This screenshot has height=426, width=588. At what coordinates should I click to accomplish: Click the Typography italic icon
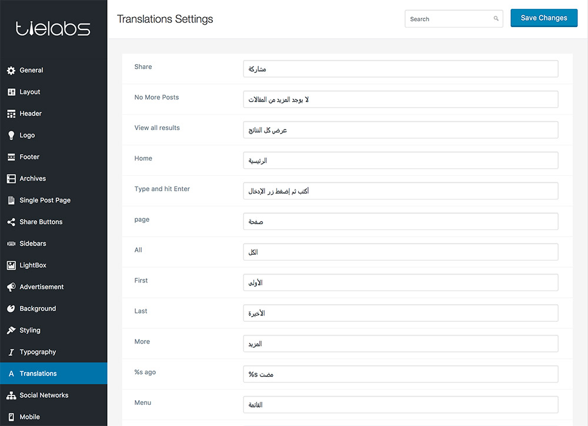(x=11, y=352)
